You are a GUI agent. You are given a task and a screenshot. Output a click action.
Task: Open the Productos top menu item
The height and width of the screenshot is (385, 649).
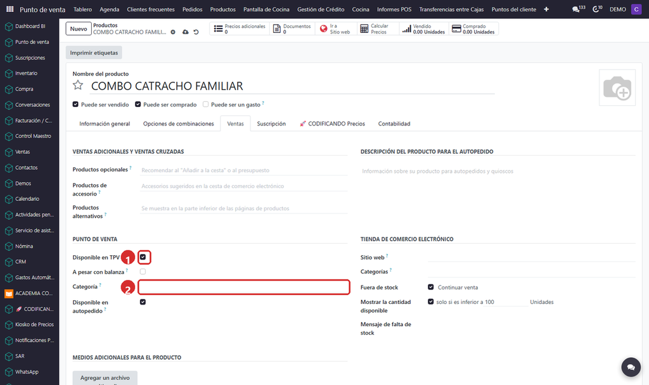point(222,9)
